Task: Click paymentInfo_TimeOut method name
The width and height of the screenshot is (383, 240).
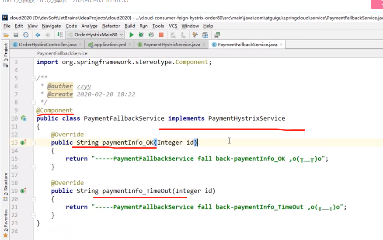Action: coord(137,191)
